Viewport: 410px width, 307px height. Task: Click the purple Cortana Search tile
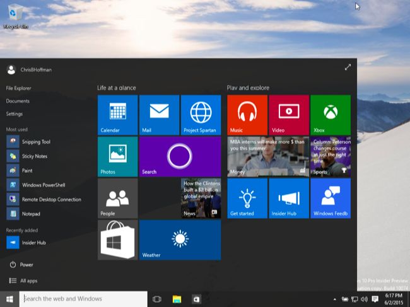pyautogui.click(x=180, y=157)
